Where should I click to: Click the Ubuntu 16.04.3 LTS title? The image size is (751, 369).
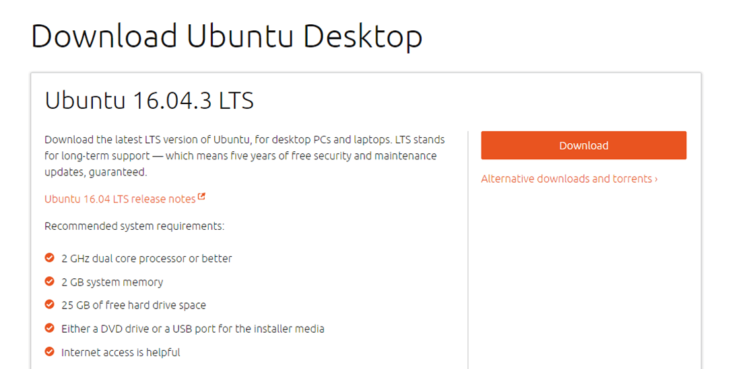(x=149, y=101)
